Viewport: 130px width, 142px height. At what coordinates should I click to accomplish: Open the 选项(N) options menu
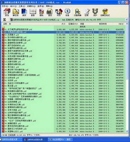[41, 6]
